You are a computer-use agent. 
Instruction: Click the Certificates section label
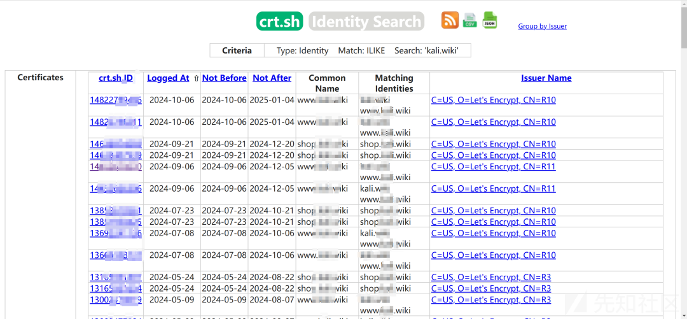click(40, 78)
